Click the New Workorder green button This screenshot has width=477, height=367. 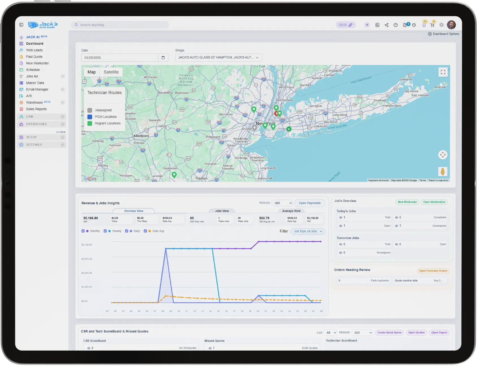pyautogui.click(x=407, y=202)
